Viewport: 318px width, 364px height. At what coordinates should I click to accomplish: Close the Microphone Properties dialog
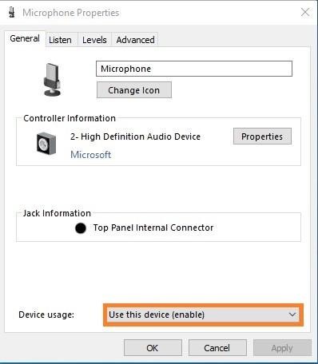pyautogui.click(x=305, y=12)
